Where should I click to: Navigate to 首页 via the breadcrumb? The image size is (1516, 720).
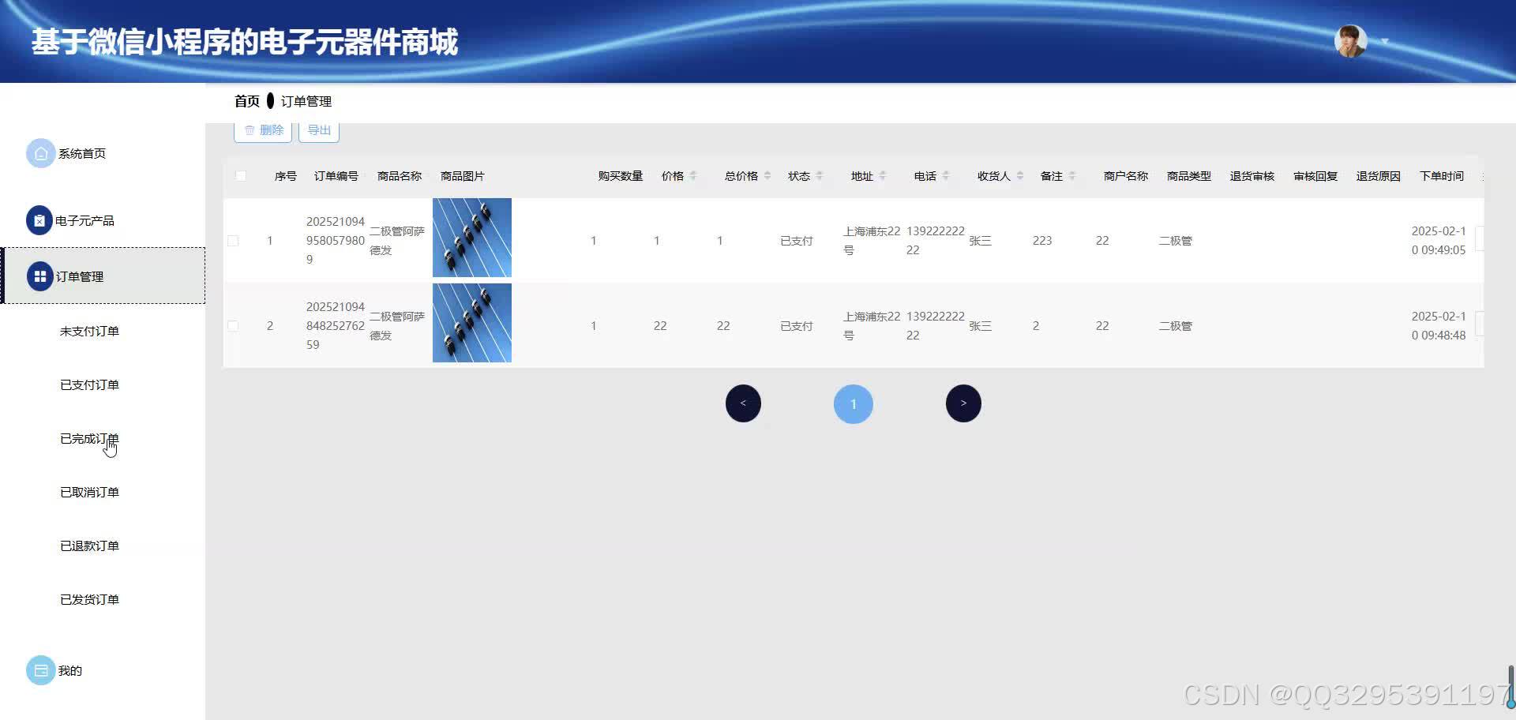(246, 101)
